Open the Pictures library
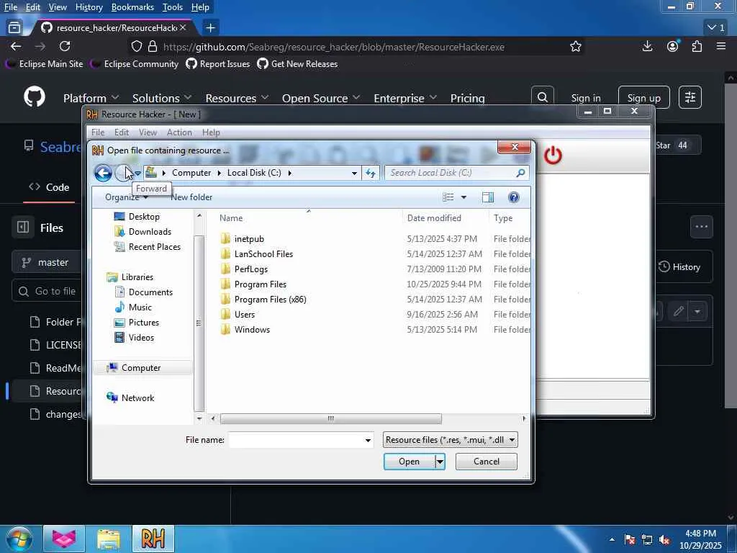Screen dimensions: 737x553 click(143, 322)
